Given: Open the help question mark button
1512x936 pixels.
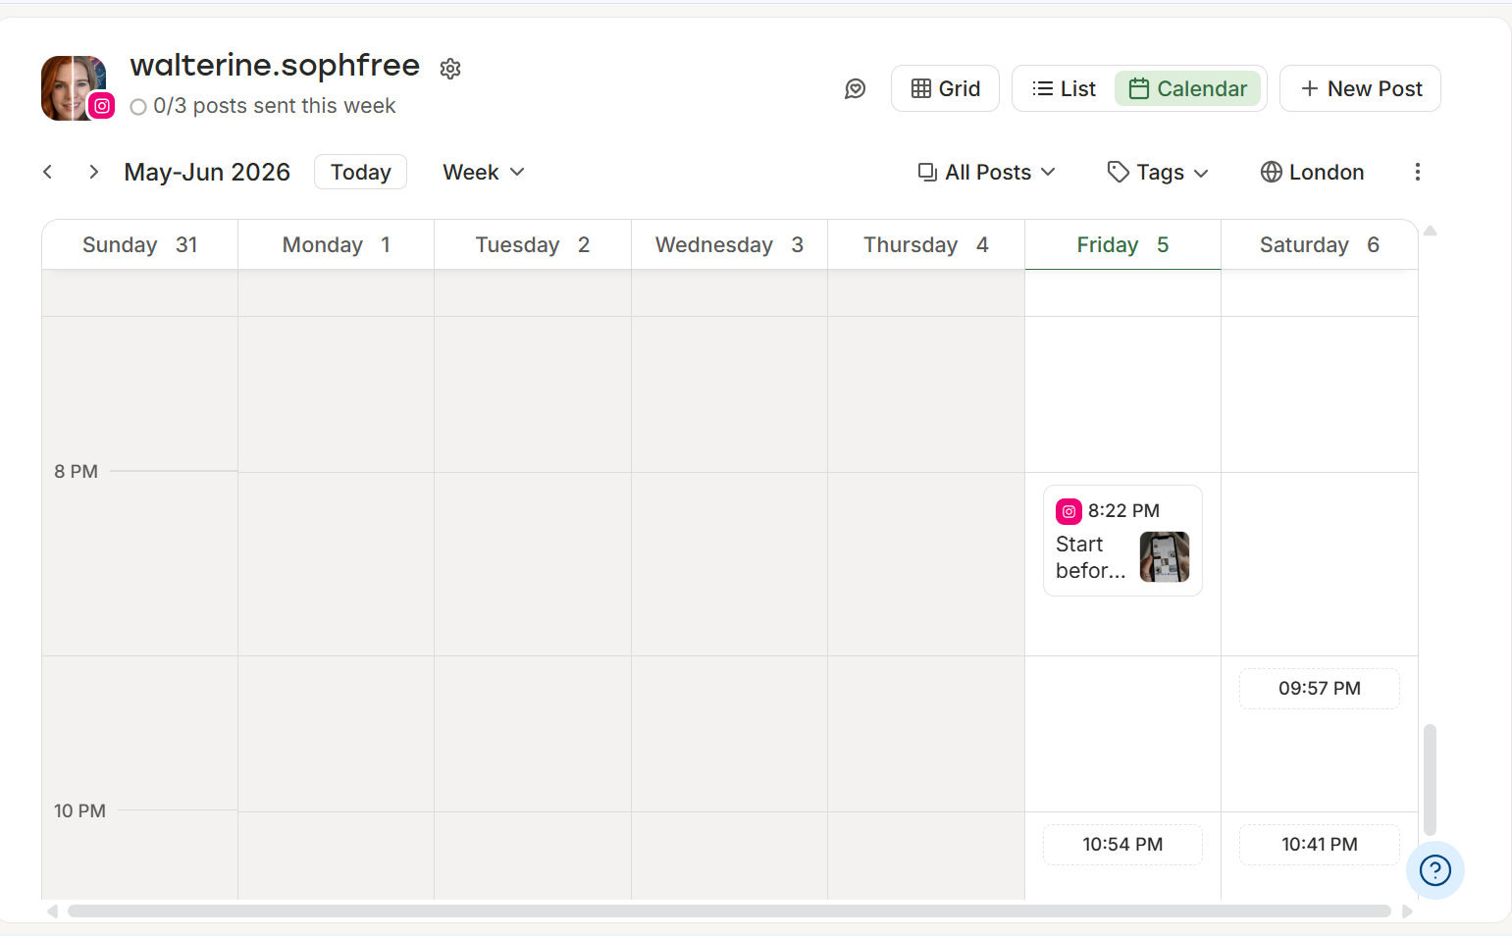Looking at the screenshot, I should pos(1435,870).
